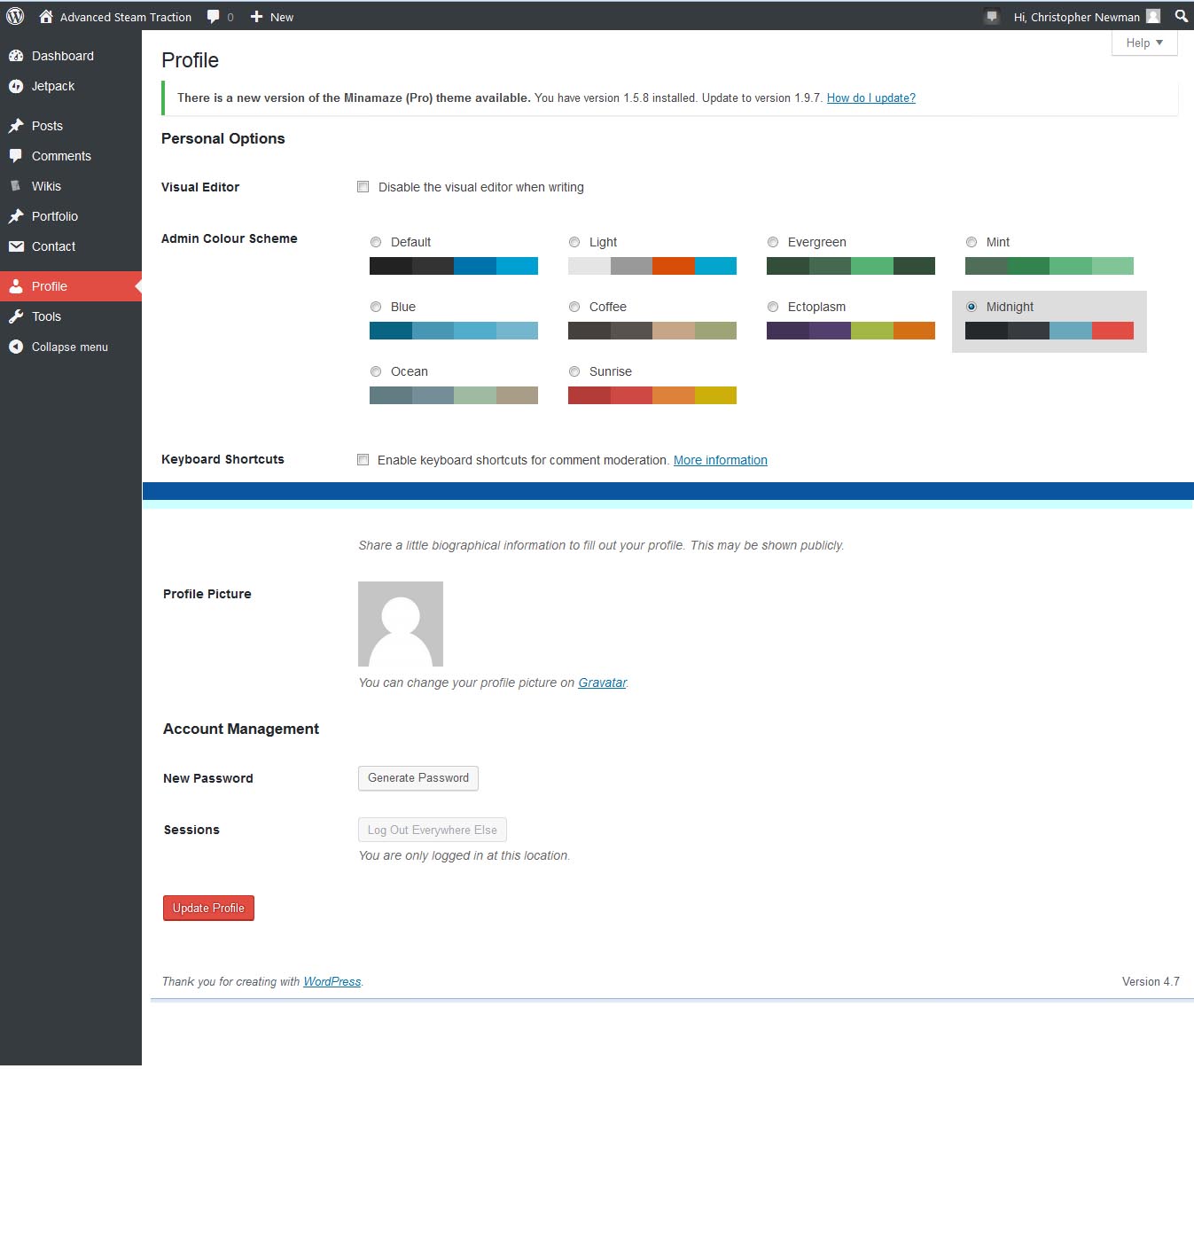The width and height of the screenshot is (1194, 1256).
Task: Disable the visual editor checkbox
Action: 363,187
